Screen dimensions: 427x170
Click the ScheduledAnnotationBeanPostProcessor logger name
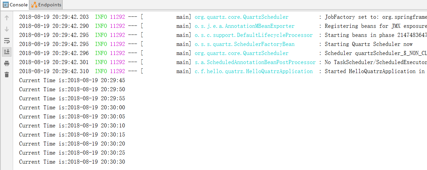255,62
